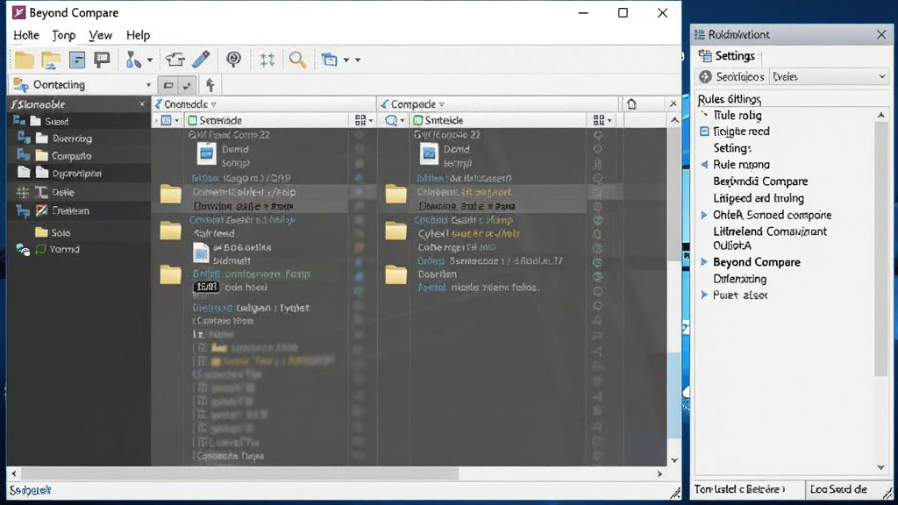Open the Help menu
This screenshot has width=898, height=505.
point(138,35)
